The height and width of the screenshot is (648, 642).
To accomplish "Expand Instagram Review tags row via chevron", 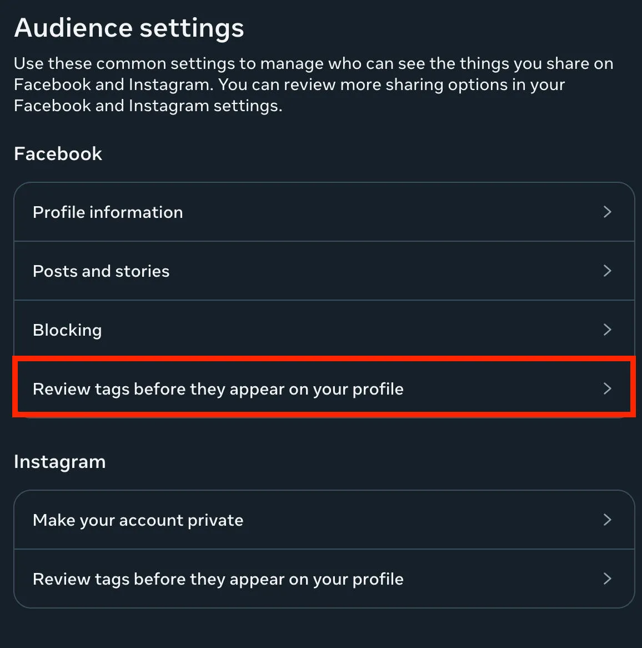I will click(607, 579).
